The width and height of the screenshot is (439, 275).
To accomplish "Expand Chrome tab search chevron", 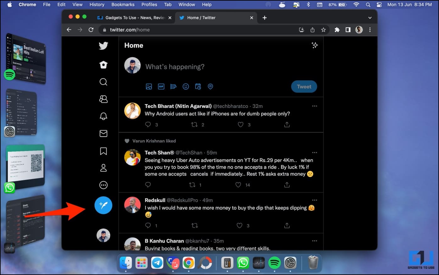I will [370, 18].
